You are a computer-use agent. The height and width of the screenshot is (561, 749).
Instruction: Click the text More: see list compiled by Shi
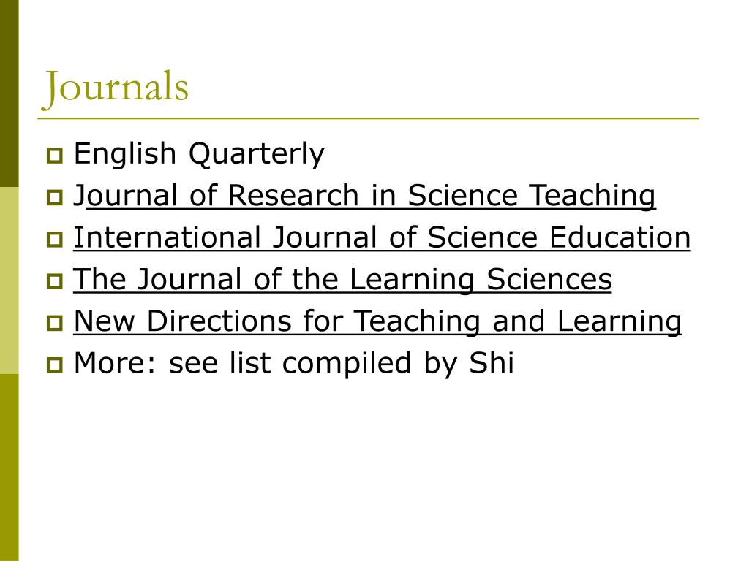pyautogui.click(x=294, y=363)
